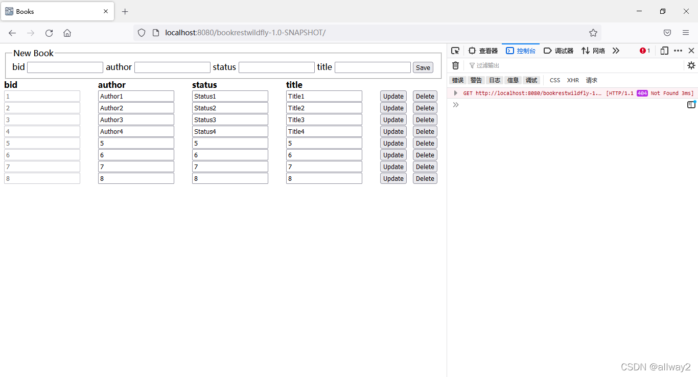The width and height of the screenshot is (698, 377).
Task: Open the Firefox application menu
Action: [686, 33]
